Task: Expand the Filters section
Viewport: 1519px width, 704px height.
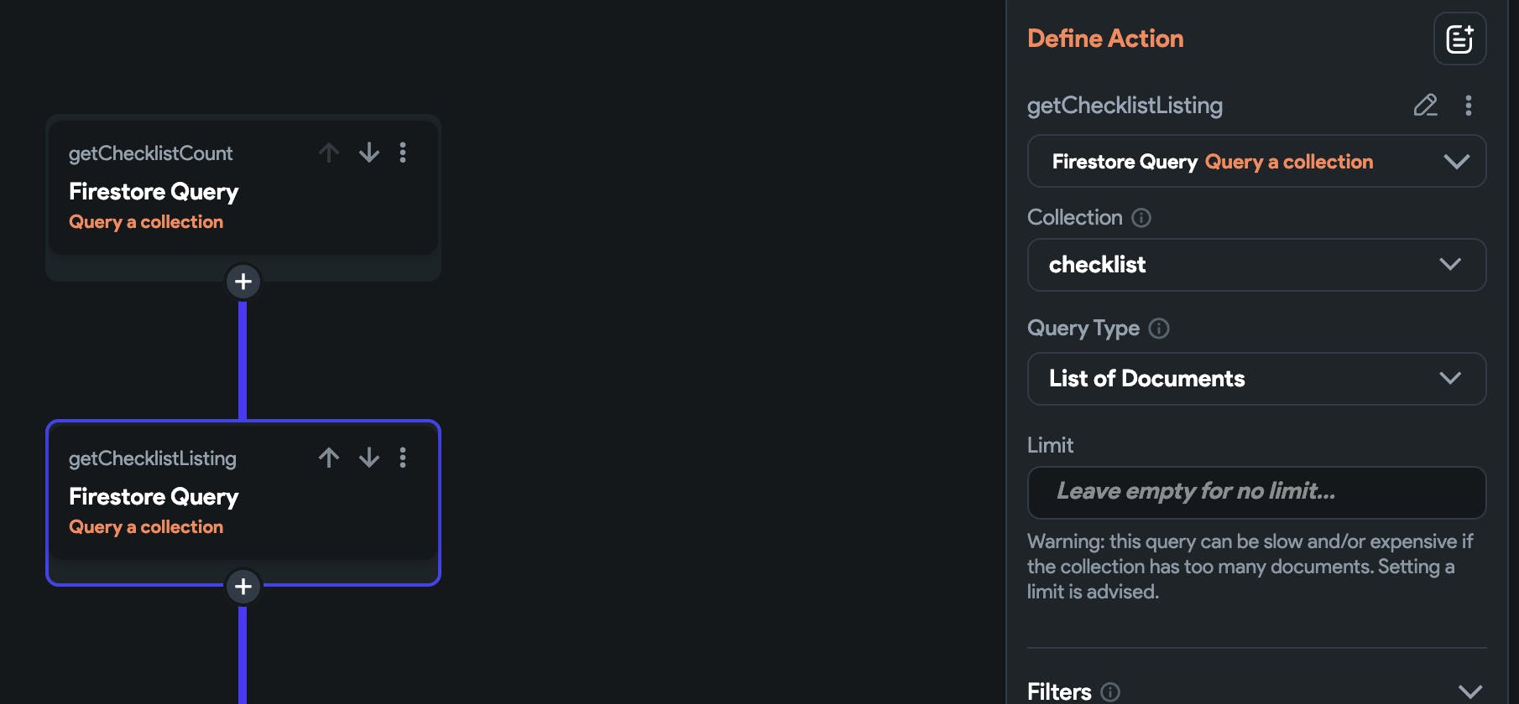Action: (1469, 691)
